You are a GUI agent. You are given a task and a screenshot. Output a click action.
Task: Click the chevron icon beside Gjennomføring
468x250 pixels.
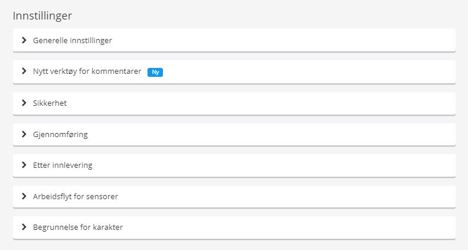(24, 134)
